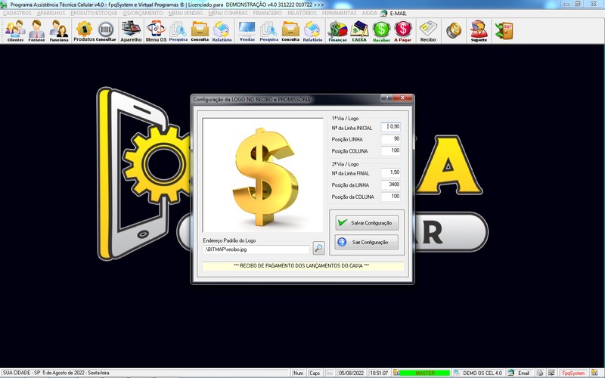
Task: Click the Caps indicator in status bar
Action: (315, 373)
